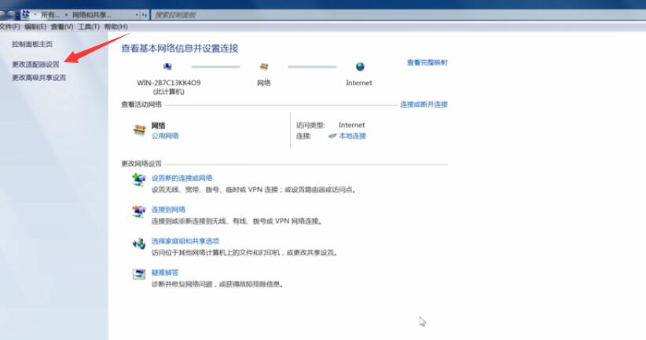Open 本地连接 connection link
Viewport: 646px width, 340px height.
point(352,136)
